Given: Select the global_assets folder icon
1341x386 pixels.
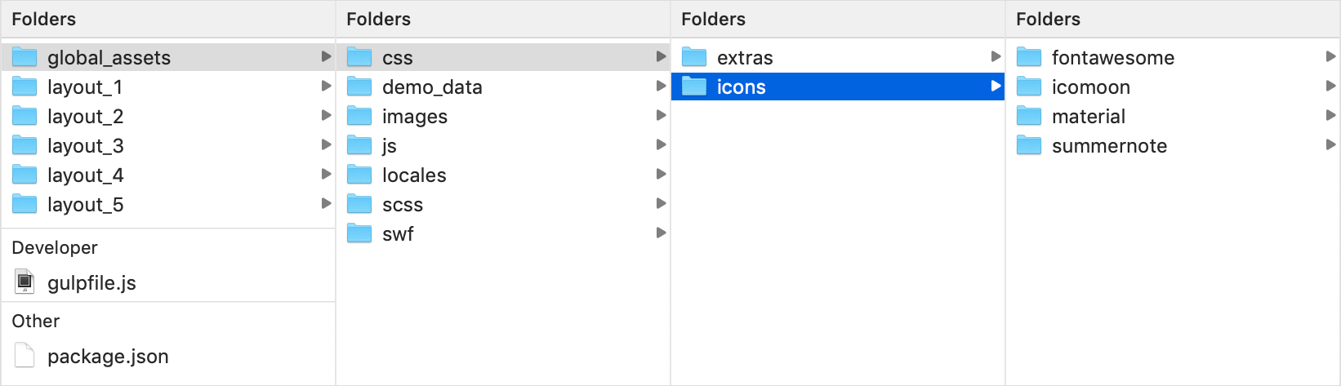Looking at the screenshot, I should click(25, 57).
